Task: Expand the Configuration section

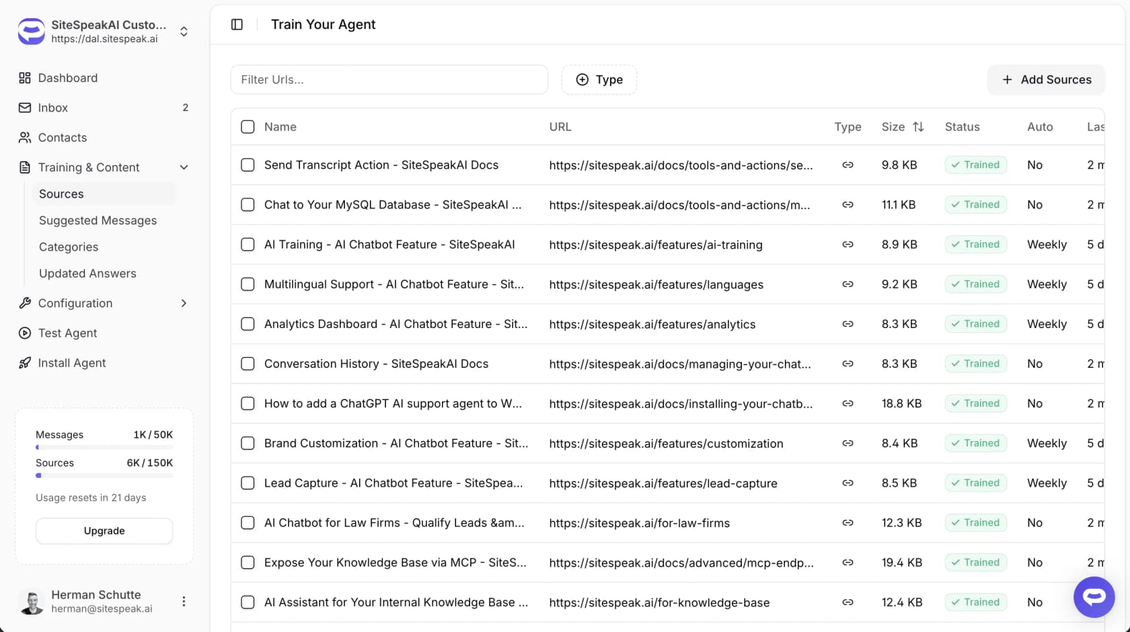Action: pos(184,303)
